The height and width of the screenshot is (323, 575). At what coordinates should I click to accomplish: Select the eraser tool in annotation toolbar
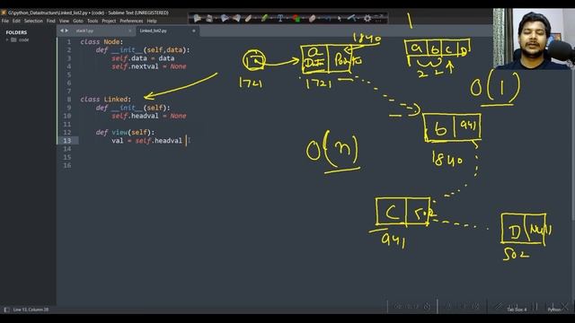tap(312, 18)
